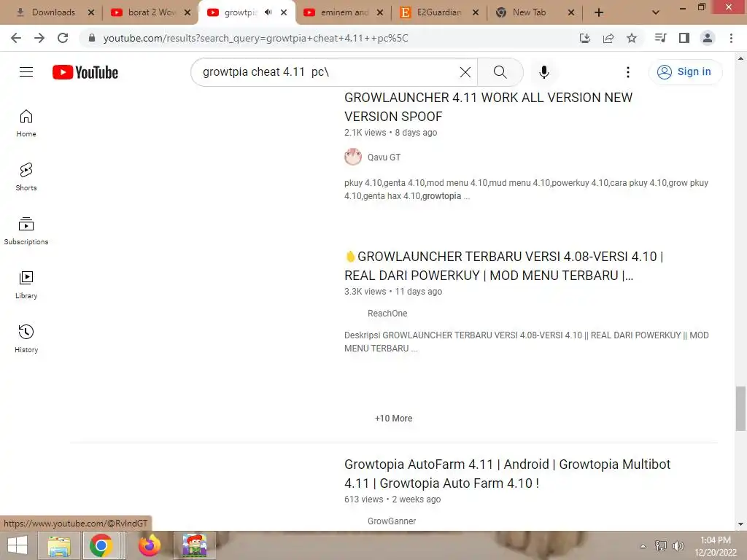Show hidden system tray icons

point(643,546)
